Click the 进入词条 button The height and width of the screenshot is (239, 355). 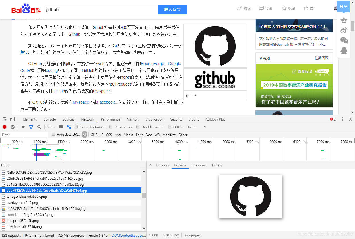pyautogui.click(x=172, y=9)
